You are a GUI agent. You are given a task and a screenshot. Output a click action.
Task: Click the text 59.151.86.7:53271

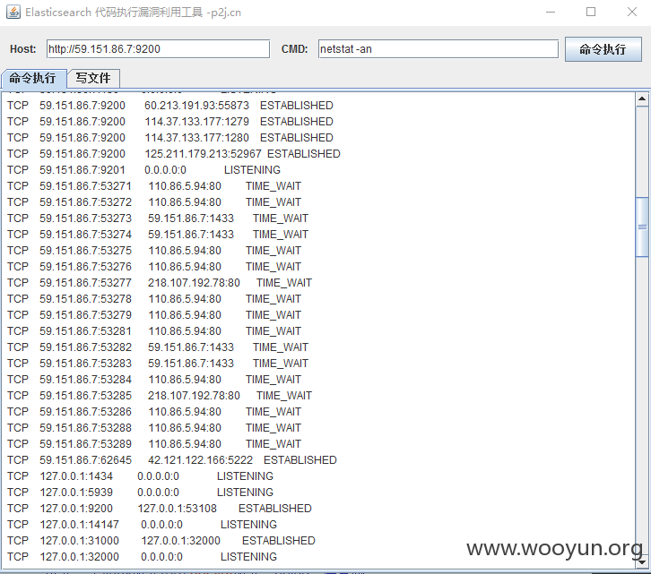85,186
